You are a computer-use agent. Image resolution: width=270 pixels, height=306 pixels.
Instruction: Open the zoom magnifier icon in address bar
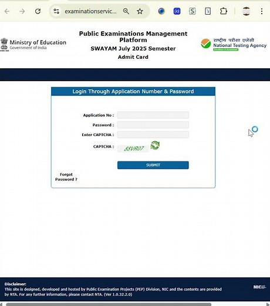[x=126, y=11]
